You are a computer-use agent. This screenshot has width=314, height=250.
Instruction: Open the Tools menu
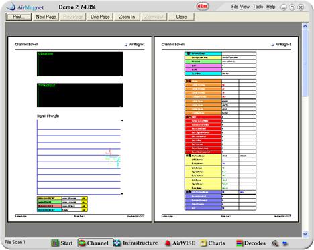[258, 7]
